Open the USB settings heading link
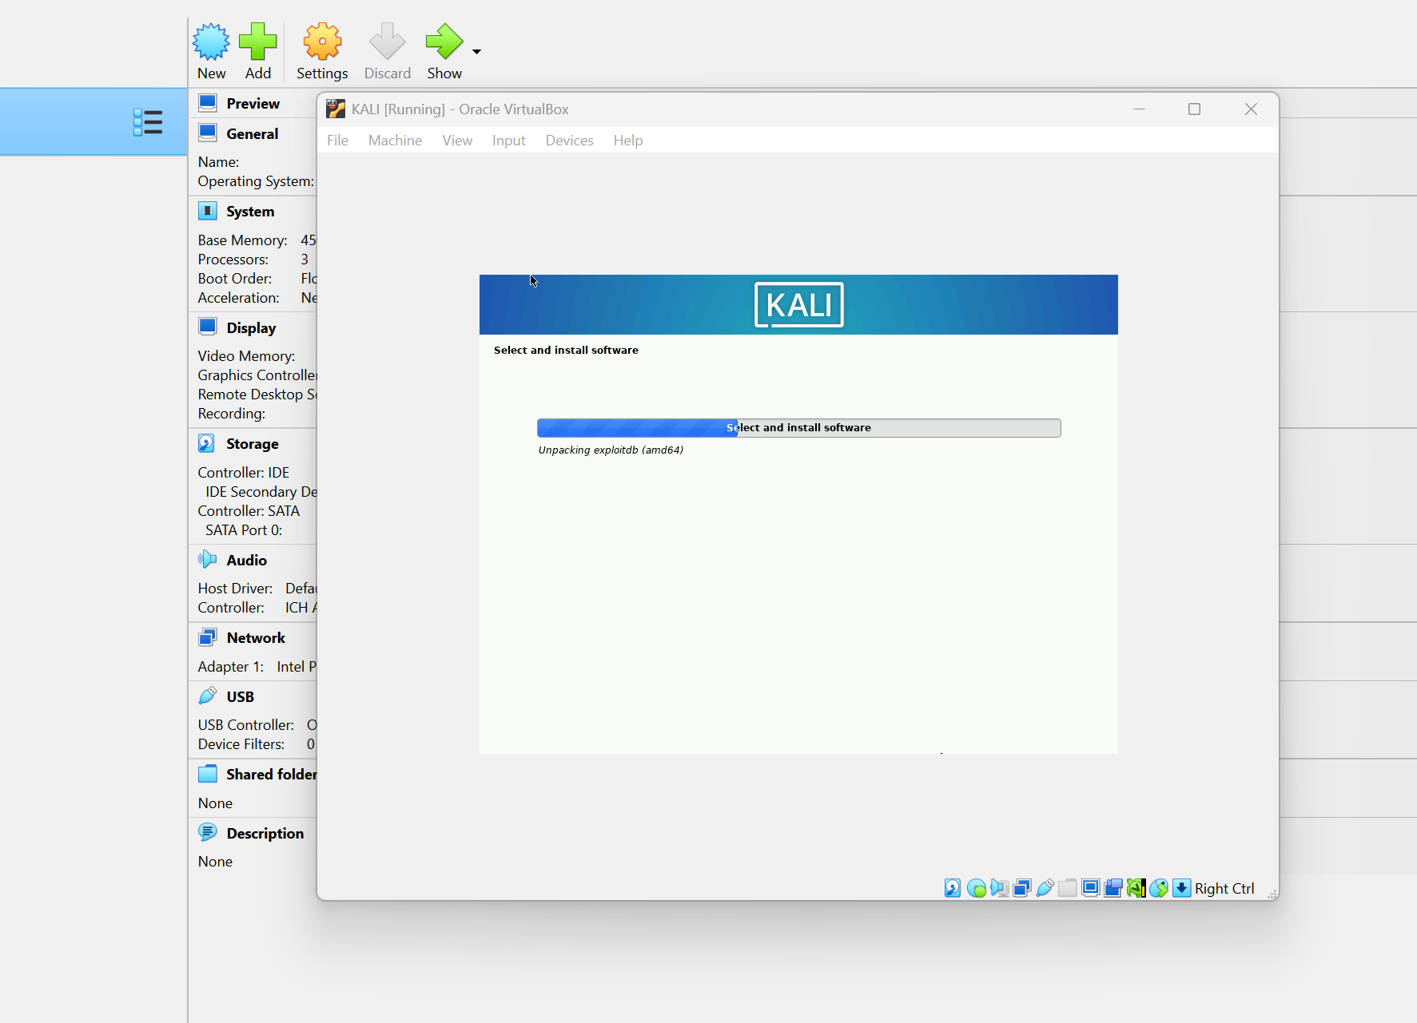This screenshot has height=1023, width=1417. coord(240,697)
